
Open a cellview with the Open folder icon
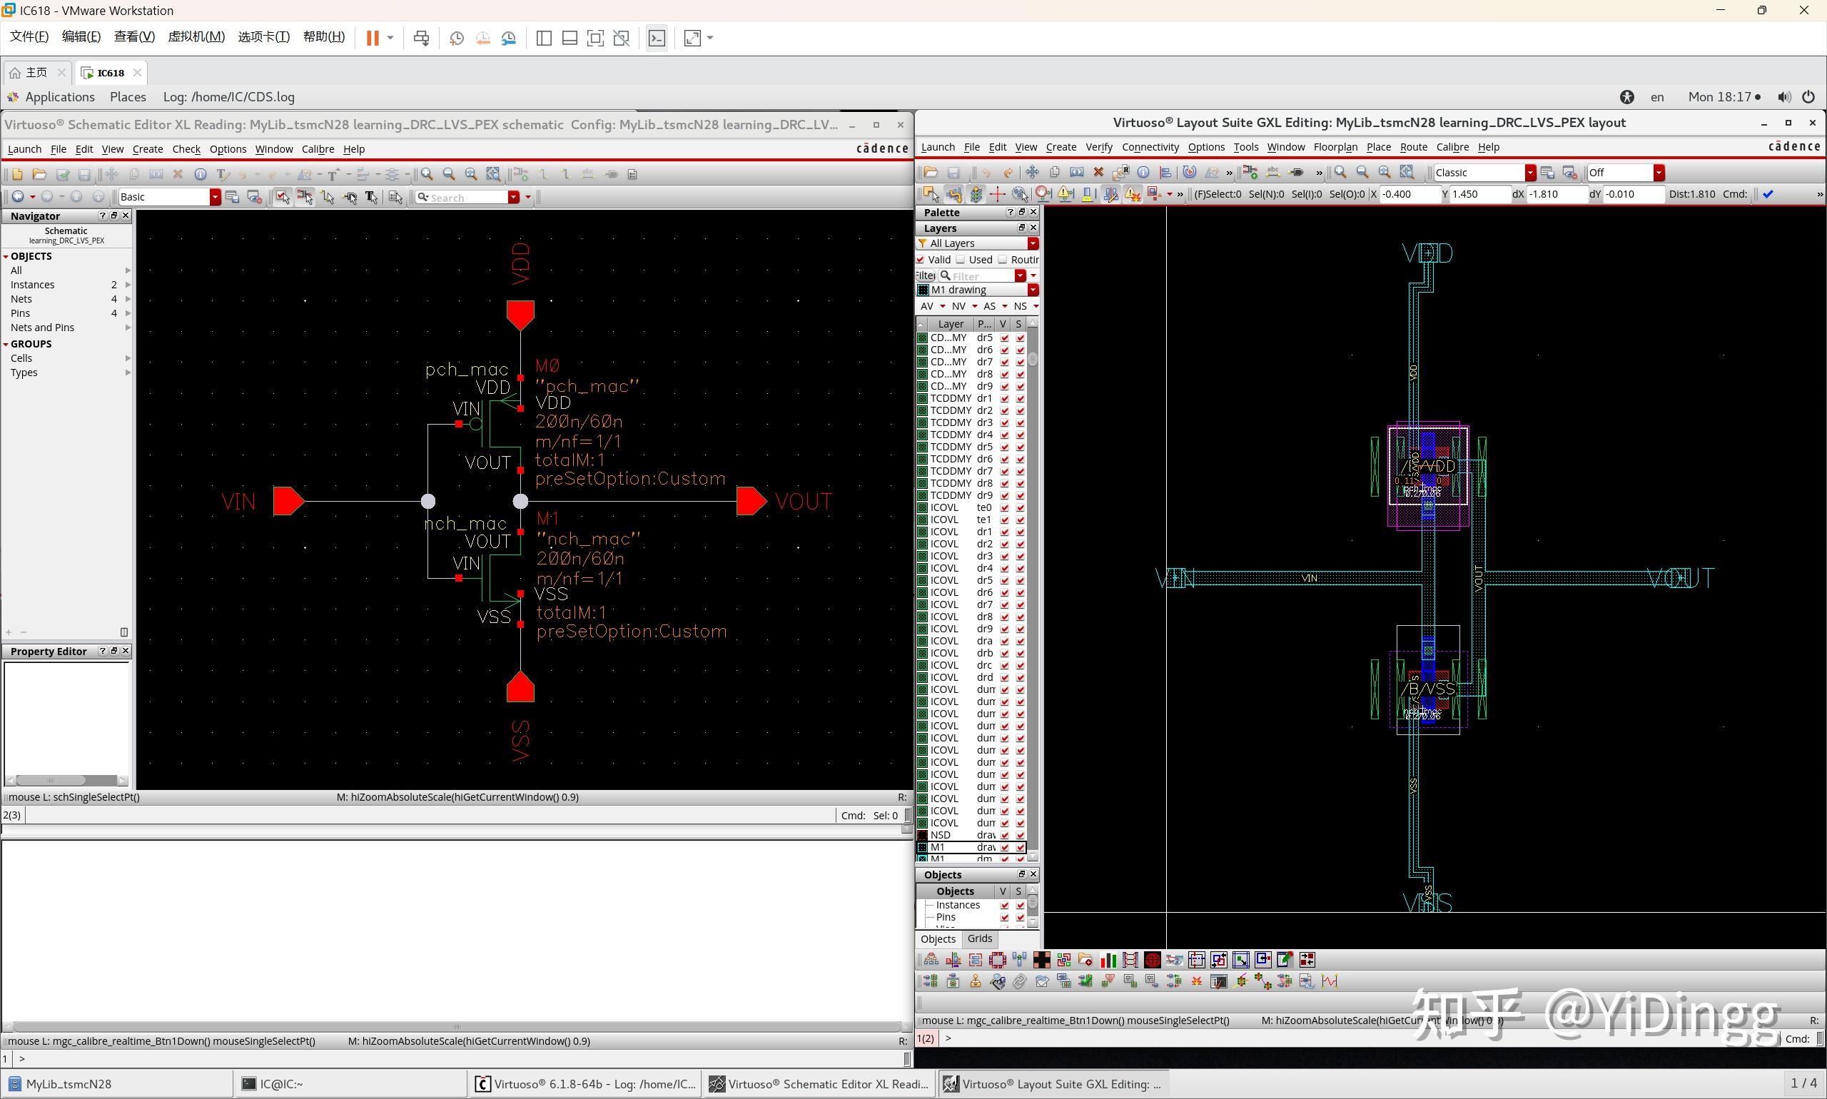39,173
